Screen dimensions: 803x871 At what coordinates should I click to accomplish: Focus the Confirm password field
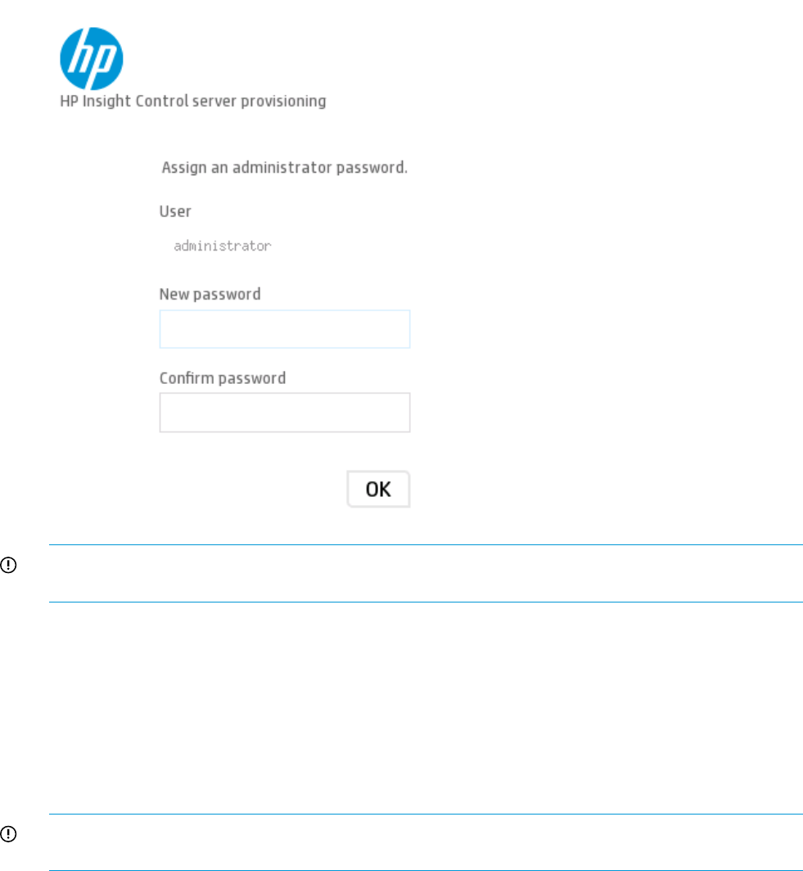click(x=284, y=413)
